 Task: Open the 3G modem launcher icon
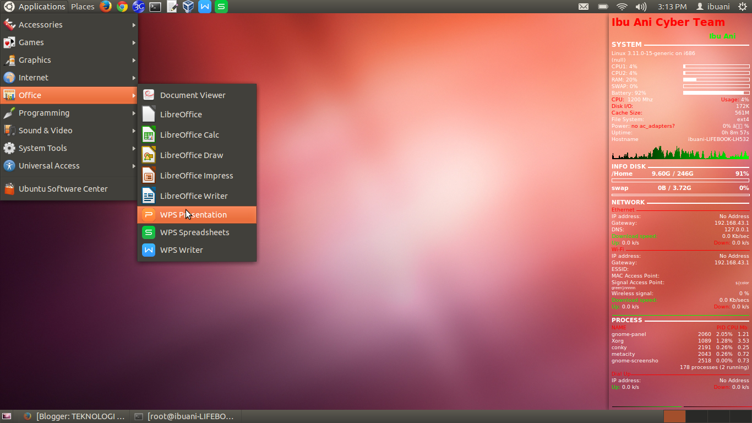click(x=139, y=7)
